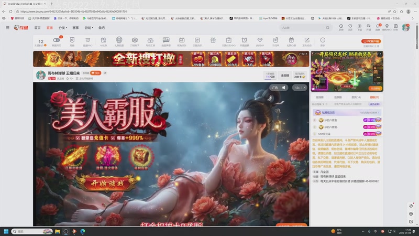Open the AD task icon

(x=182, y=40)
